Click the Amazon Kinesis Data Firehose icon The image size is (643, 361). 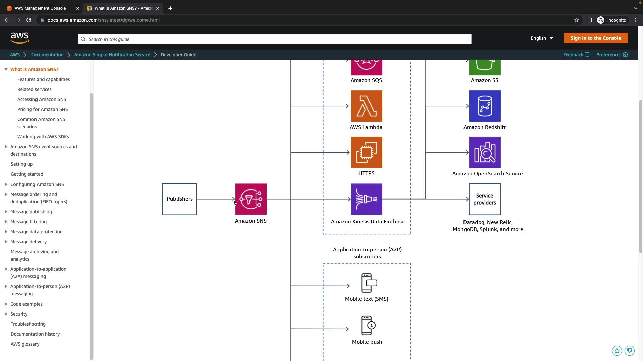pos(366,199)
